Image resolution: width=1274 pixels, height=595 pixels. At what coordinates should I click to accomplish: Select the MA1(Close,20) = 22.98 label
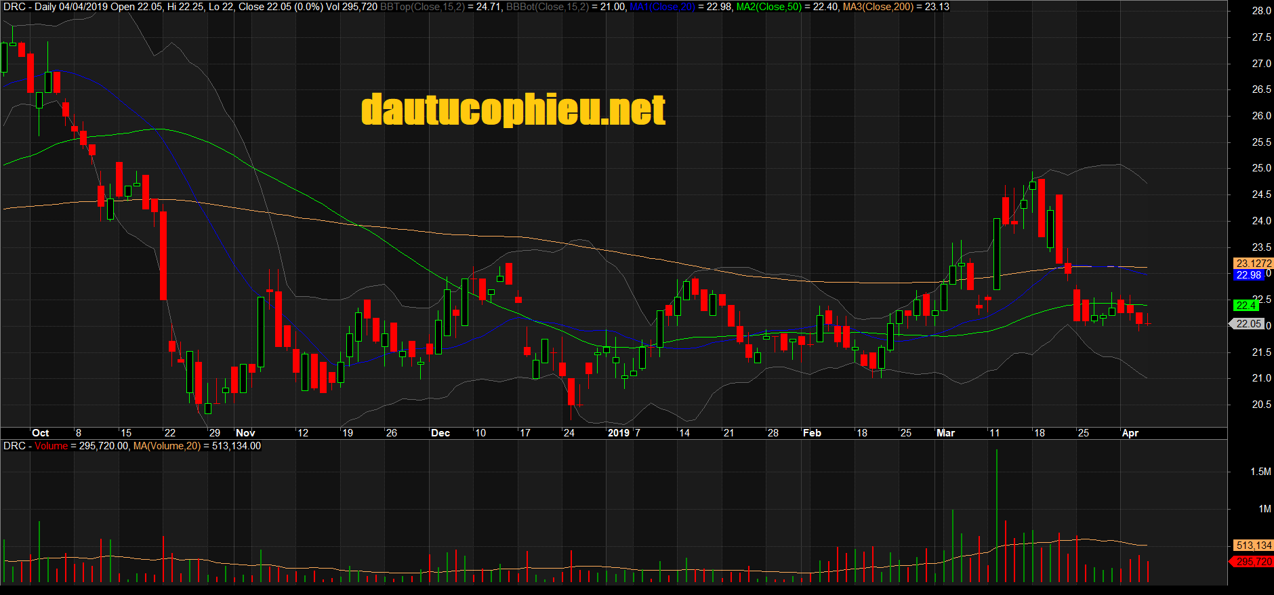(681, 7)
